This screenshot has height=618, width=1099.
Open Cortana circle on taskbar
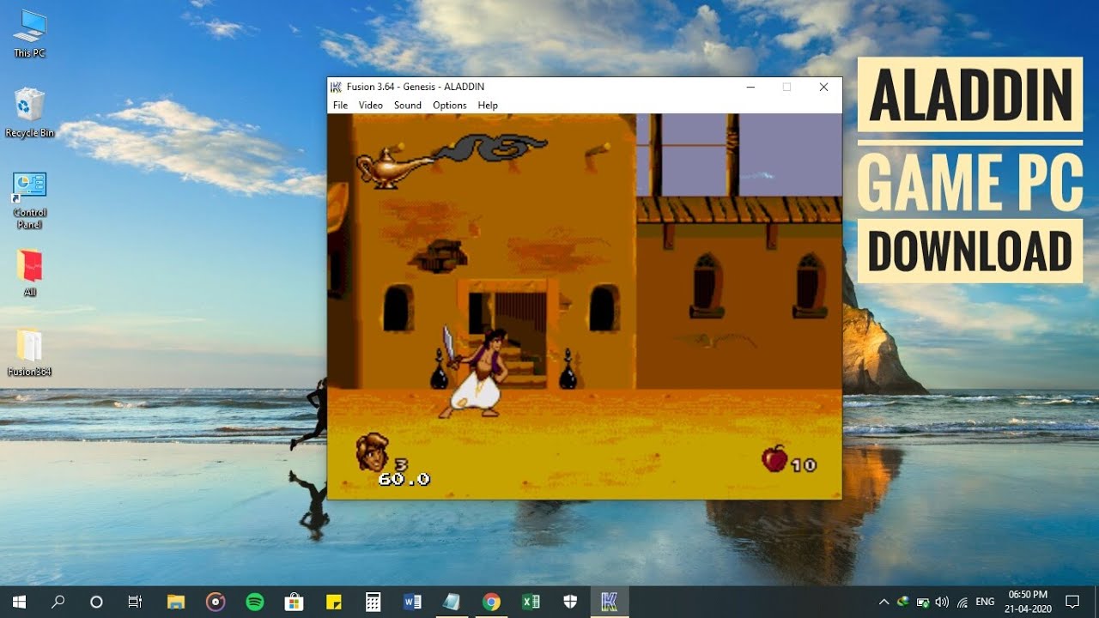[96, 602]
